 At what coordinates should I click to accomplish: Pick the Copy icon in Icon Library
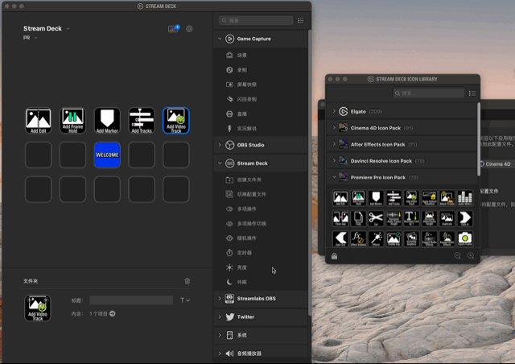[x=358, y=218]
